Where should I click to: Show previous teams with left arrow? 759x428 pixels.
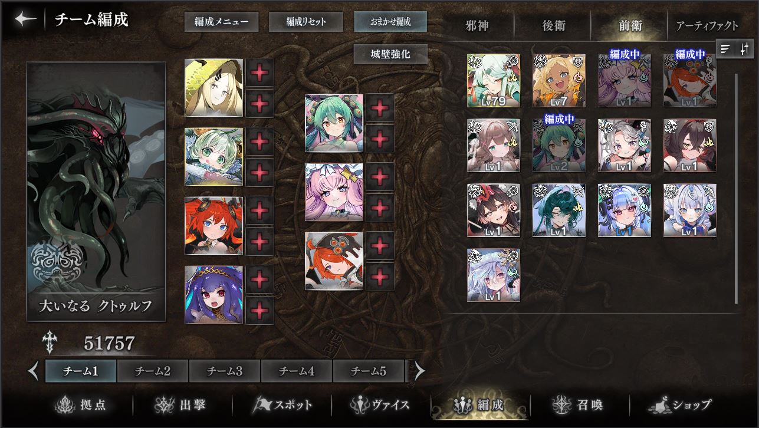click(34, 371)
